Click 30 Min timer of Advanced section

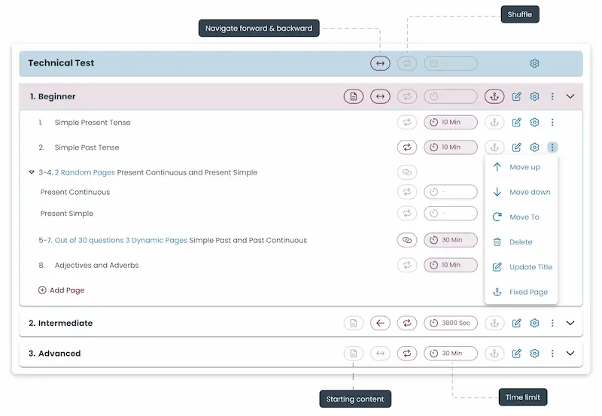451,354
